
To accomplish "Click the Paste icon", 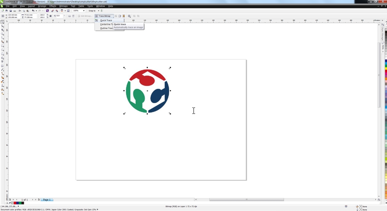I will click(28, 11).
